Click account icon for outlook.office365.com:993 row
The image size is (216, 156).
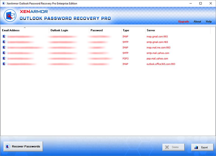point(4,64)
